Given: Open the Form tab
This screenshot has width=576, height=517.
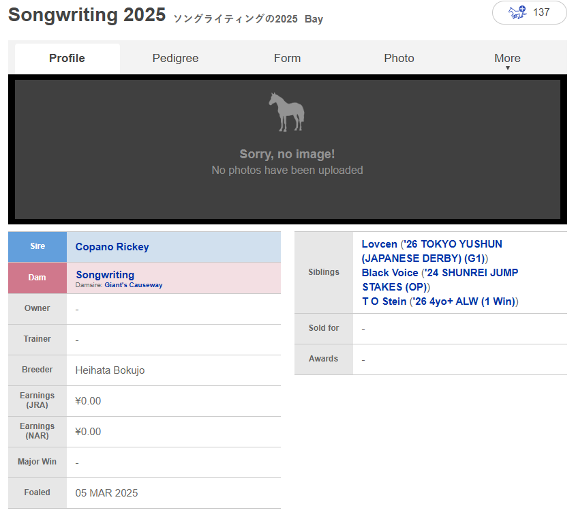Looking at the screenshot, I should coord(287,58).
